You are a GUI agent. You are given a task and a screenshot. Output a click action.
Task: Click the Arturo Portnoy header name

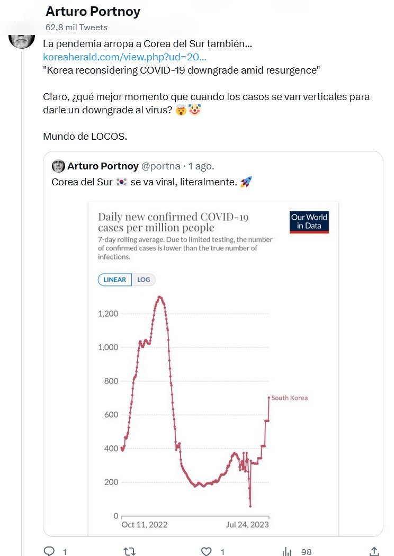coord(93,12)
